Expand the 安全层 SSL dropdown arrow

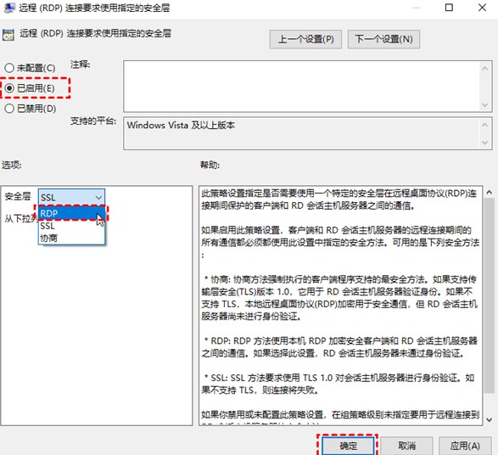[98, 198]
